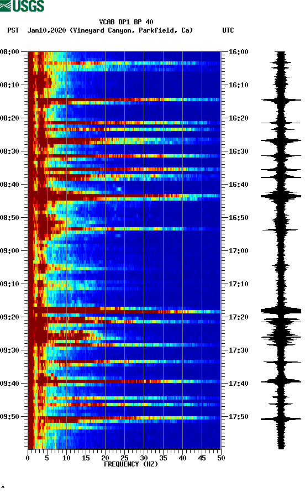Click the 17:20 UTC time label

click(238, 317)
